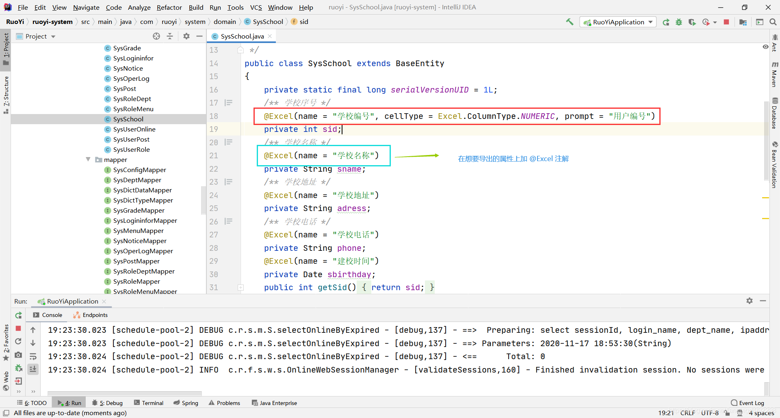Image resolution: width=780 pixels, height=418 pixels.
Task: Open Project Structure icon in toolbar
Action: [743, 22]
